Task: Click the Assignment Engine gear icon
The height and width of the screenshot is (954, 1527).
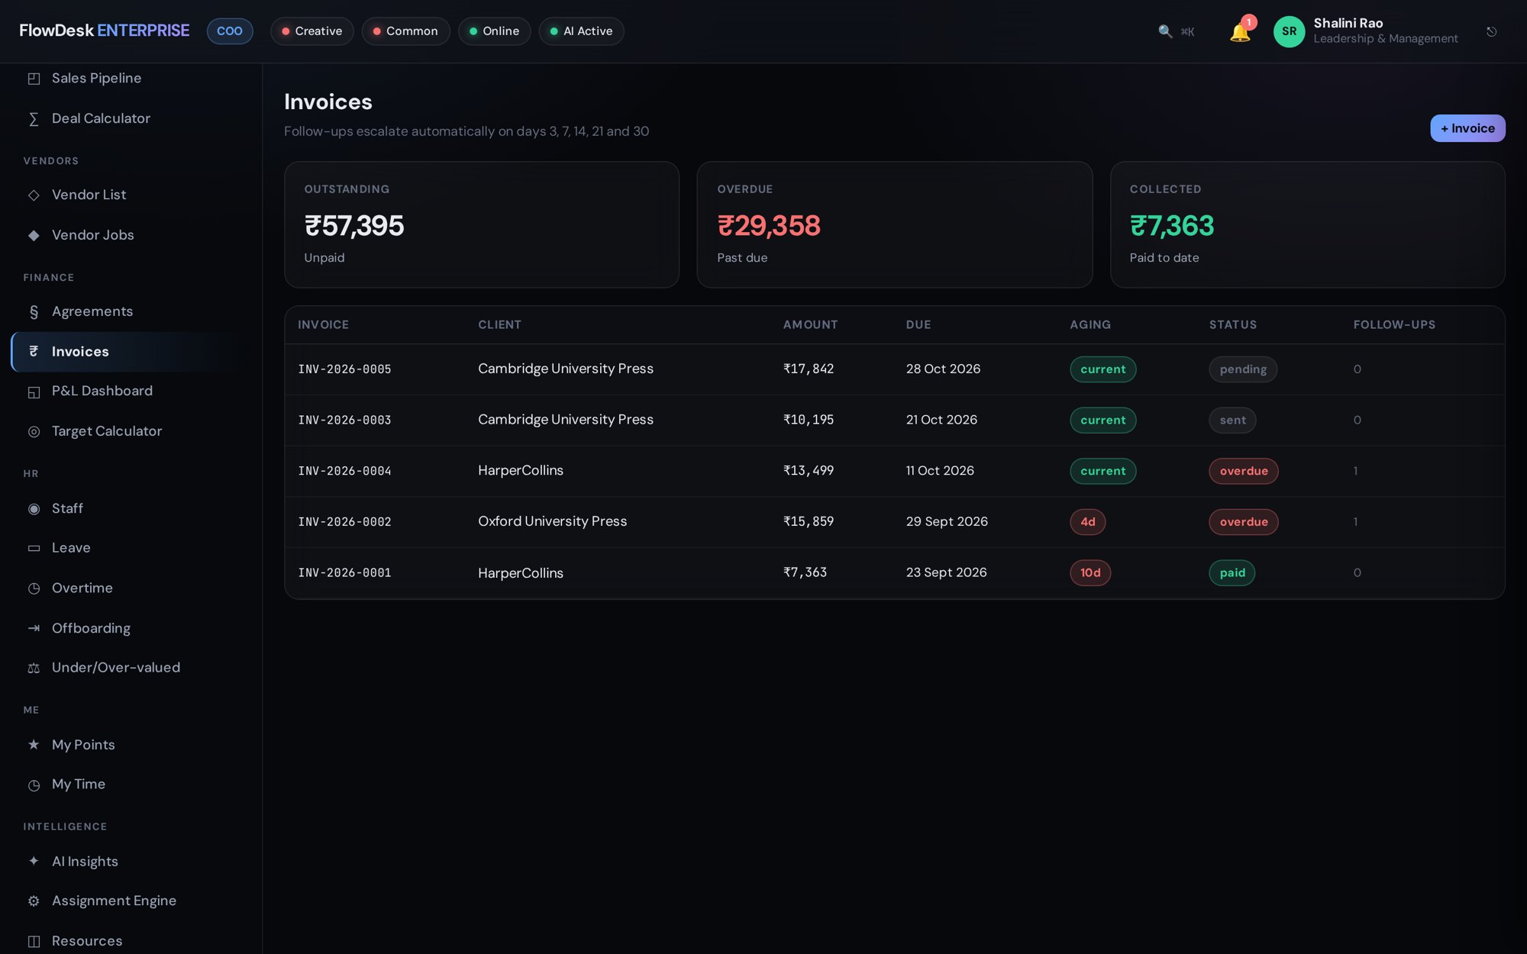Action: (34, 901)
